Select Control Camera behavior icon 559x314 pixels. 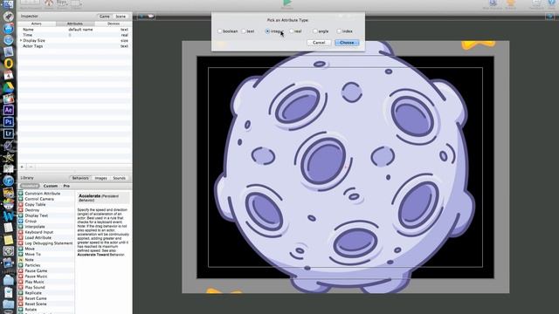click(x=21, y=199)
